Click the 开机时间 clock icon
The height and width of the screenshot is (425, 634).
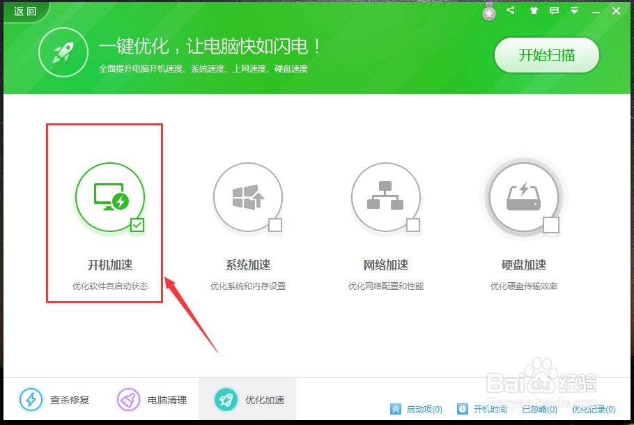click(462, 409)
